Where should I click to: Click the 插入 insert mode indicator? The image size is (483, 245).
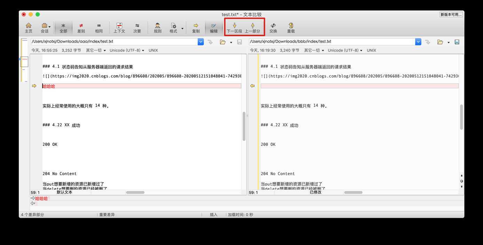coord(214,215)
